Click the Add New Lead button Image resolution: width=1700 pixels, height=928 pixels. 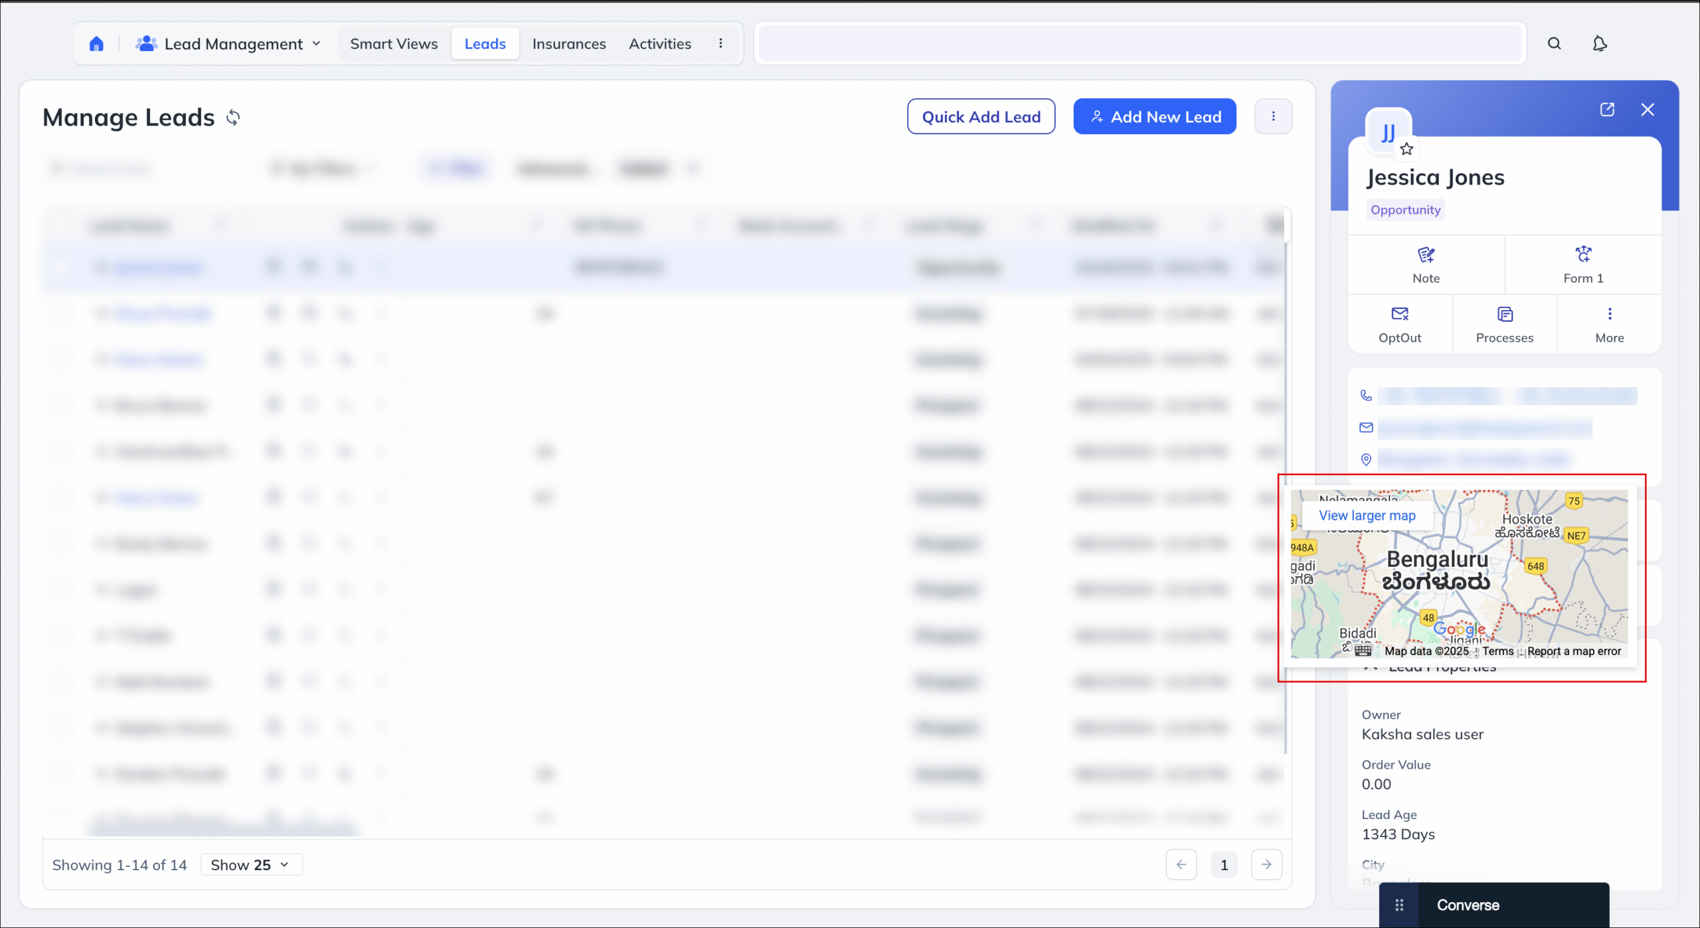(x=1155, y=116)
